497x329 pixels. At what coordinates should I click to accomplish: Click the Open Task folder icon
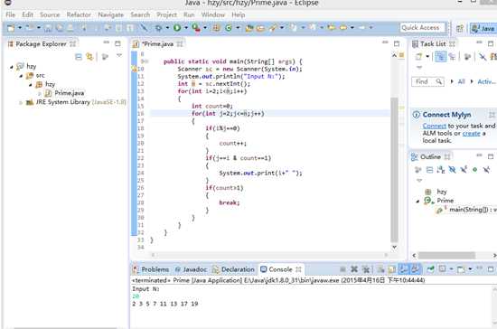coord(260,28)
